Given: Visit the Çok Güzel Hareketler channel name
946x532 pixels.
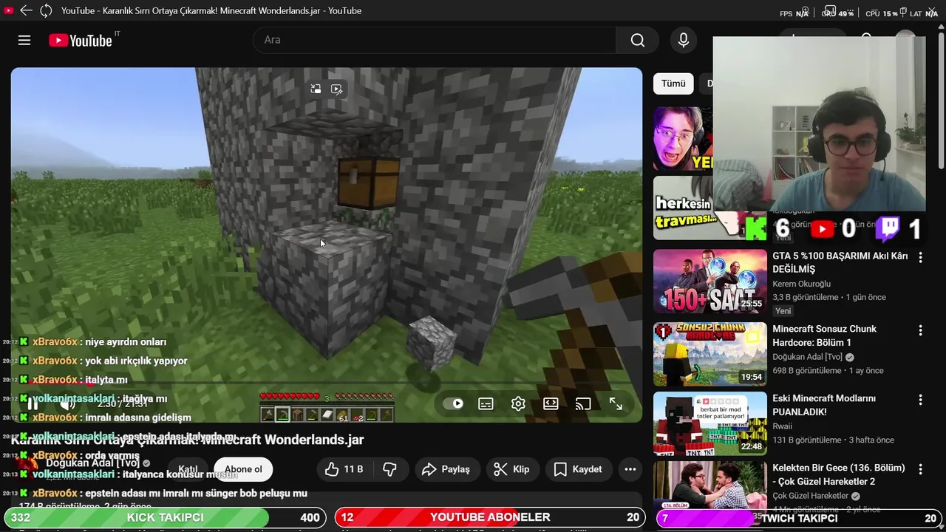Looking at the screenshot, I should 811,496.
